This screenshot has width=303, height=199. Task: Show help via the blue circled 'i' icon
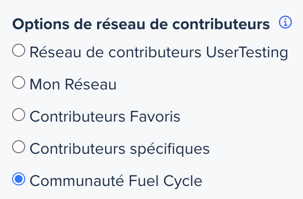(285, 22)
